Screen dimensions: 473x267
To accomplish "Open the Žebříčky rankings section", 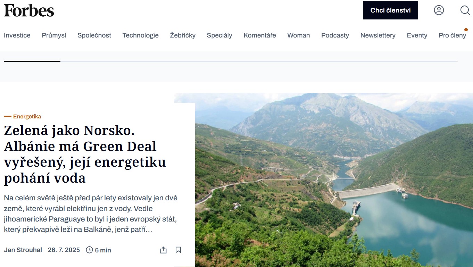I will click(x=183, y=35).
